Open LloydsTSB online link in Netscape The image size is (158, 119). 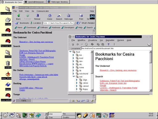click(x=31, y=88)
